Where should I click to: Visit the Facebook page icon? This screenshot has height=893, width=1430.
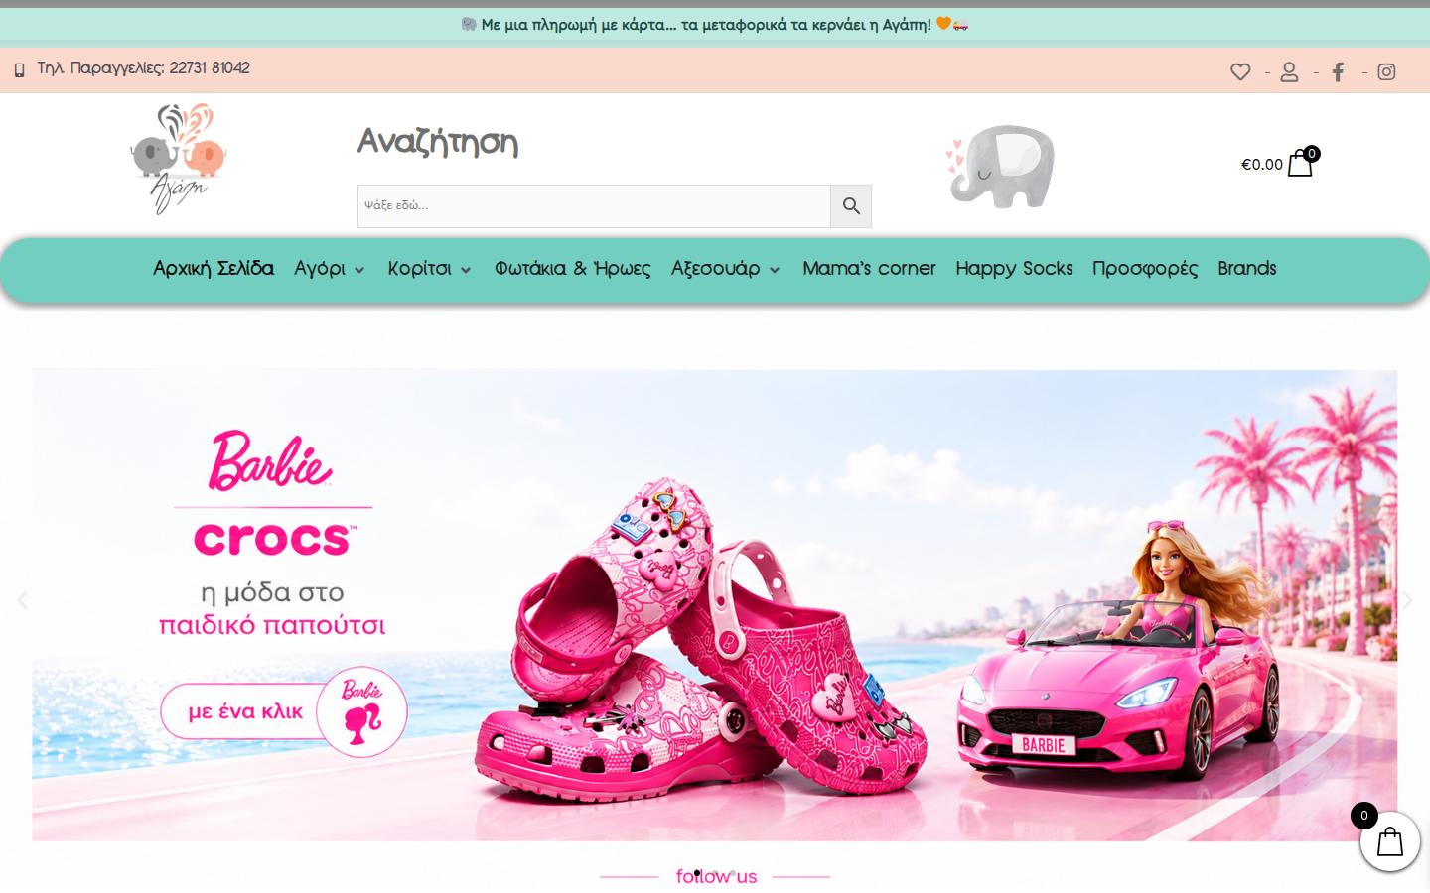coord(1339,71)
